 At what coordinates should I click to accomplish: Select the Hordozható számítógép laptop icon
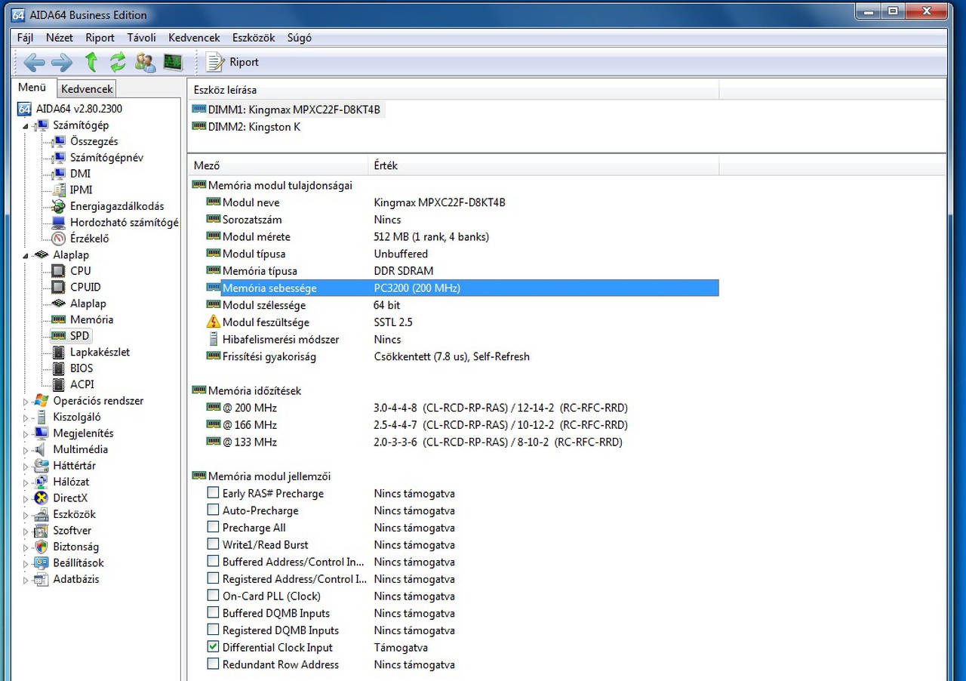coord(59,223)
